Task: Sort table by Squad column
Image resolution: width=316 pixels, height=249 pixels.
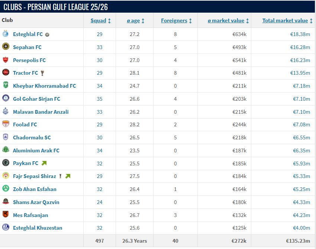Action: [x=98, y=21]
